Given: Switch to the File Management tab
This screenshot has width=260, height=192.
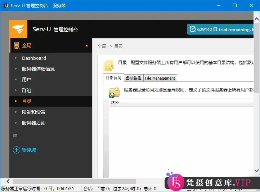Looking at the screenshot, I should point(160,78).
